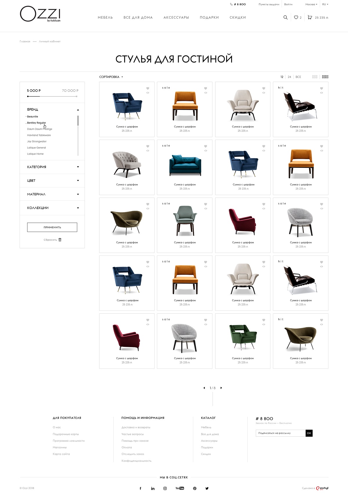Image resolution: width=348 pixels, height=496 pixels.
Task: Open the Pinterest icon in footer
Action: [195, 488]
